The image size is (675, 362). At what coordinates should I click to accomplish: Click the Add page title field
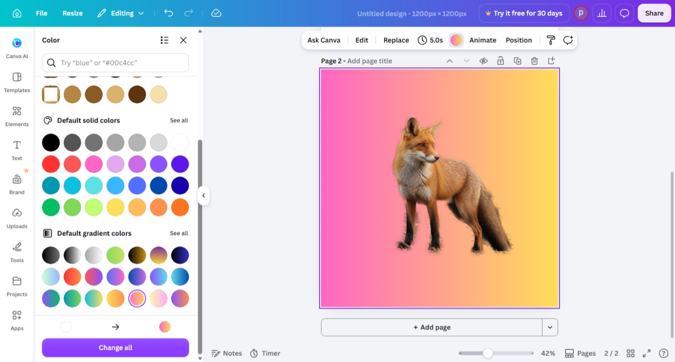(x=370, y=61)
